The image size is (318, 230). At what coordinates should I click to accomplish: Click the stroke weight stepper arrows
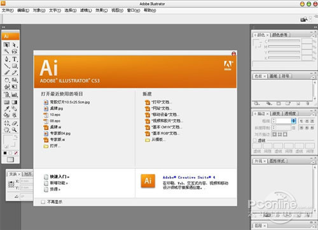(273, 121)
